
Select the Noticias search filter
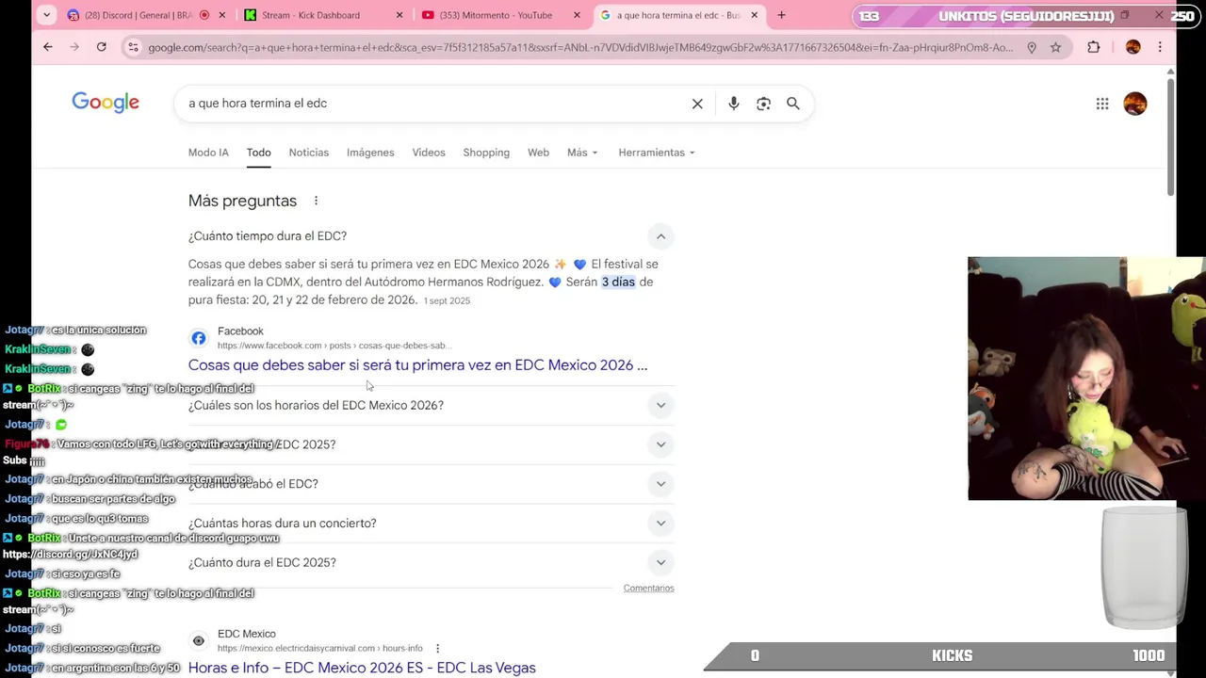coord(309,153)
